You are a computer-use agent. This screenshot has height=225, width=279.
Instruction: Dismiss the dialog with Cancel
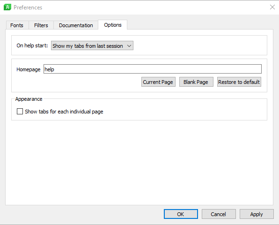[x=219, y=214]
